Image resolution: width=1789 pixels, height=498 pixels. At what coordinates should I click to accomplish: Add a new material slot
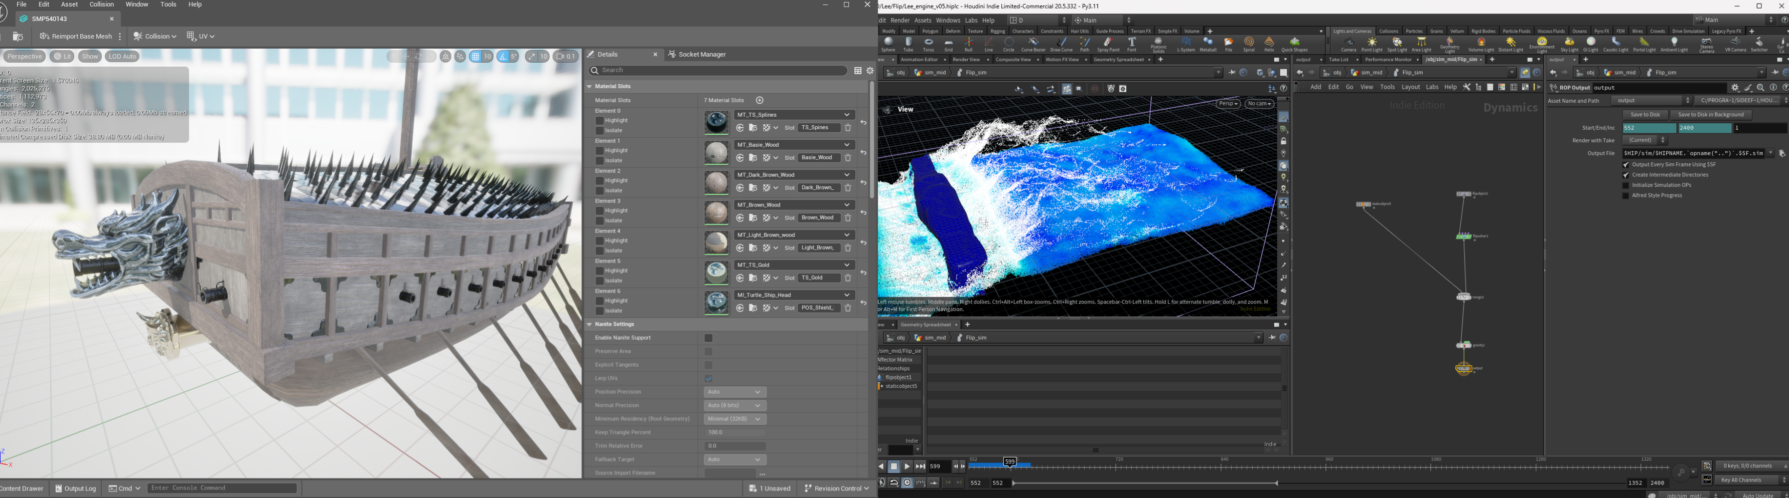[x=759, y=101]
